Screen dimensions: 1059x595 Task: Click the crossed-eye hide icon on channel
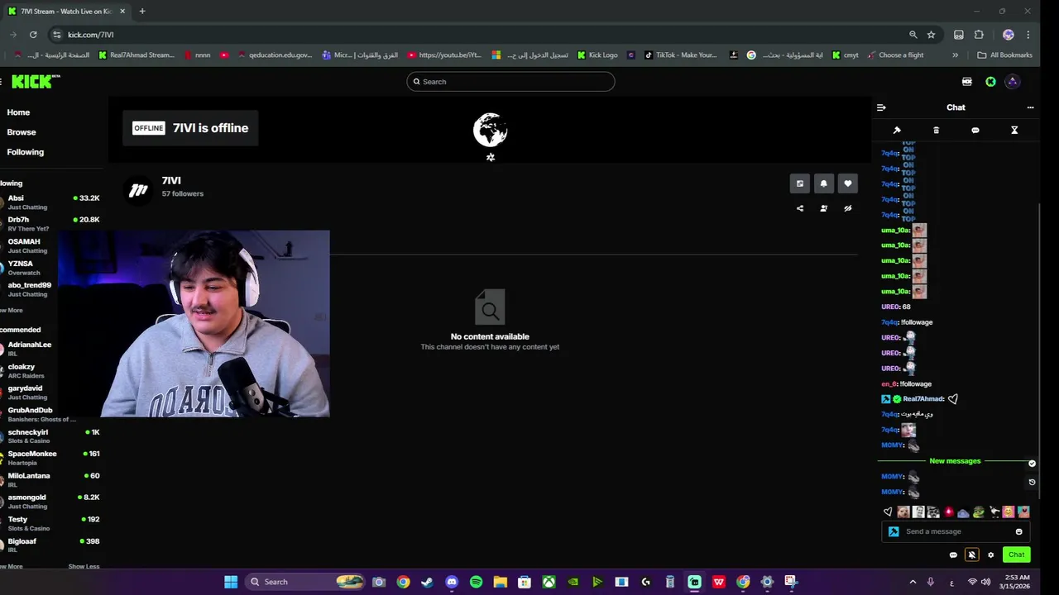point(847,208)
